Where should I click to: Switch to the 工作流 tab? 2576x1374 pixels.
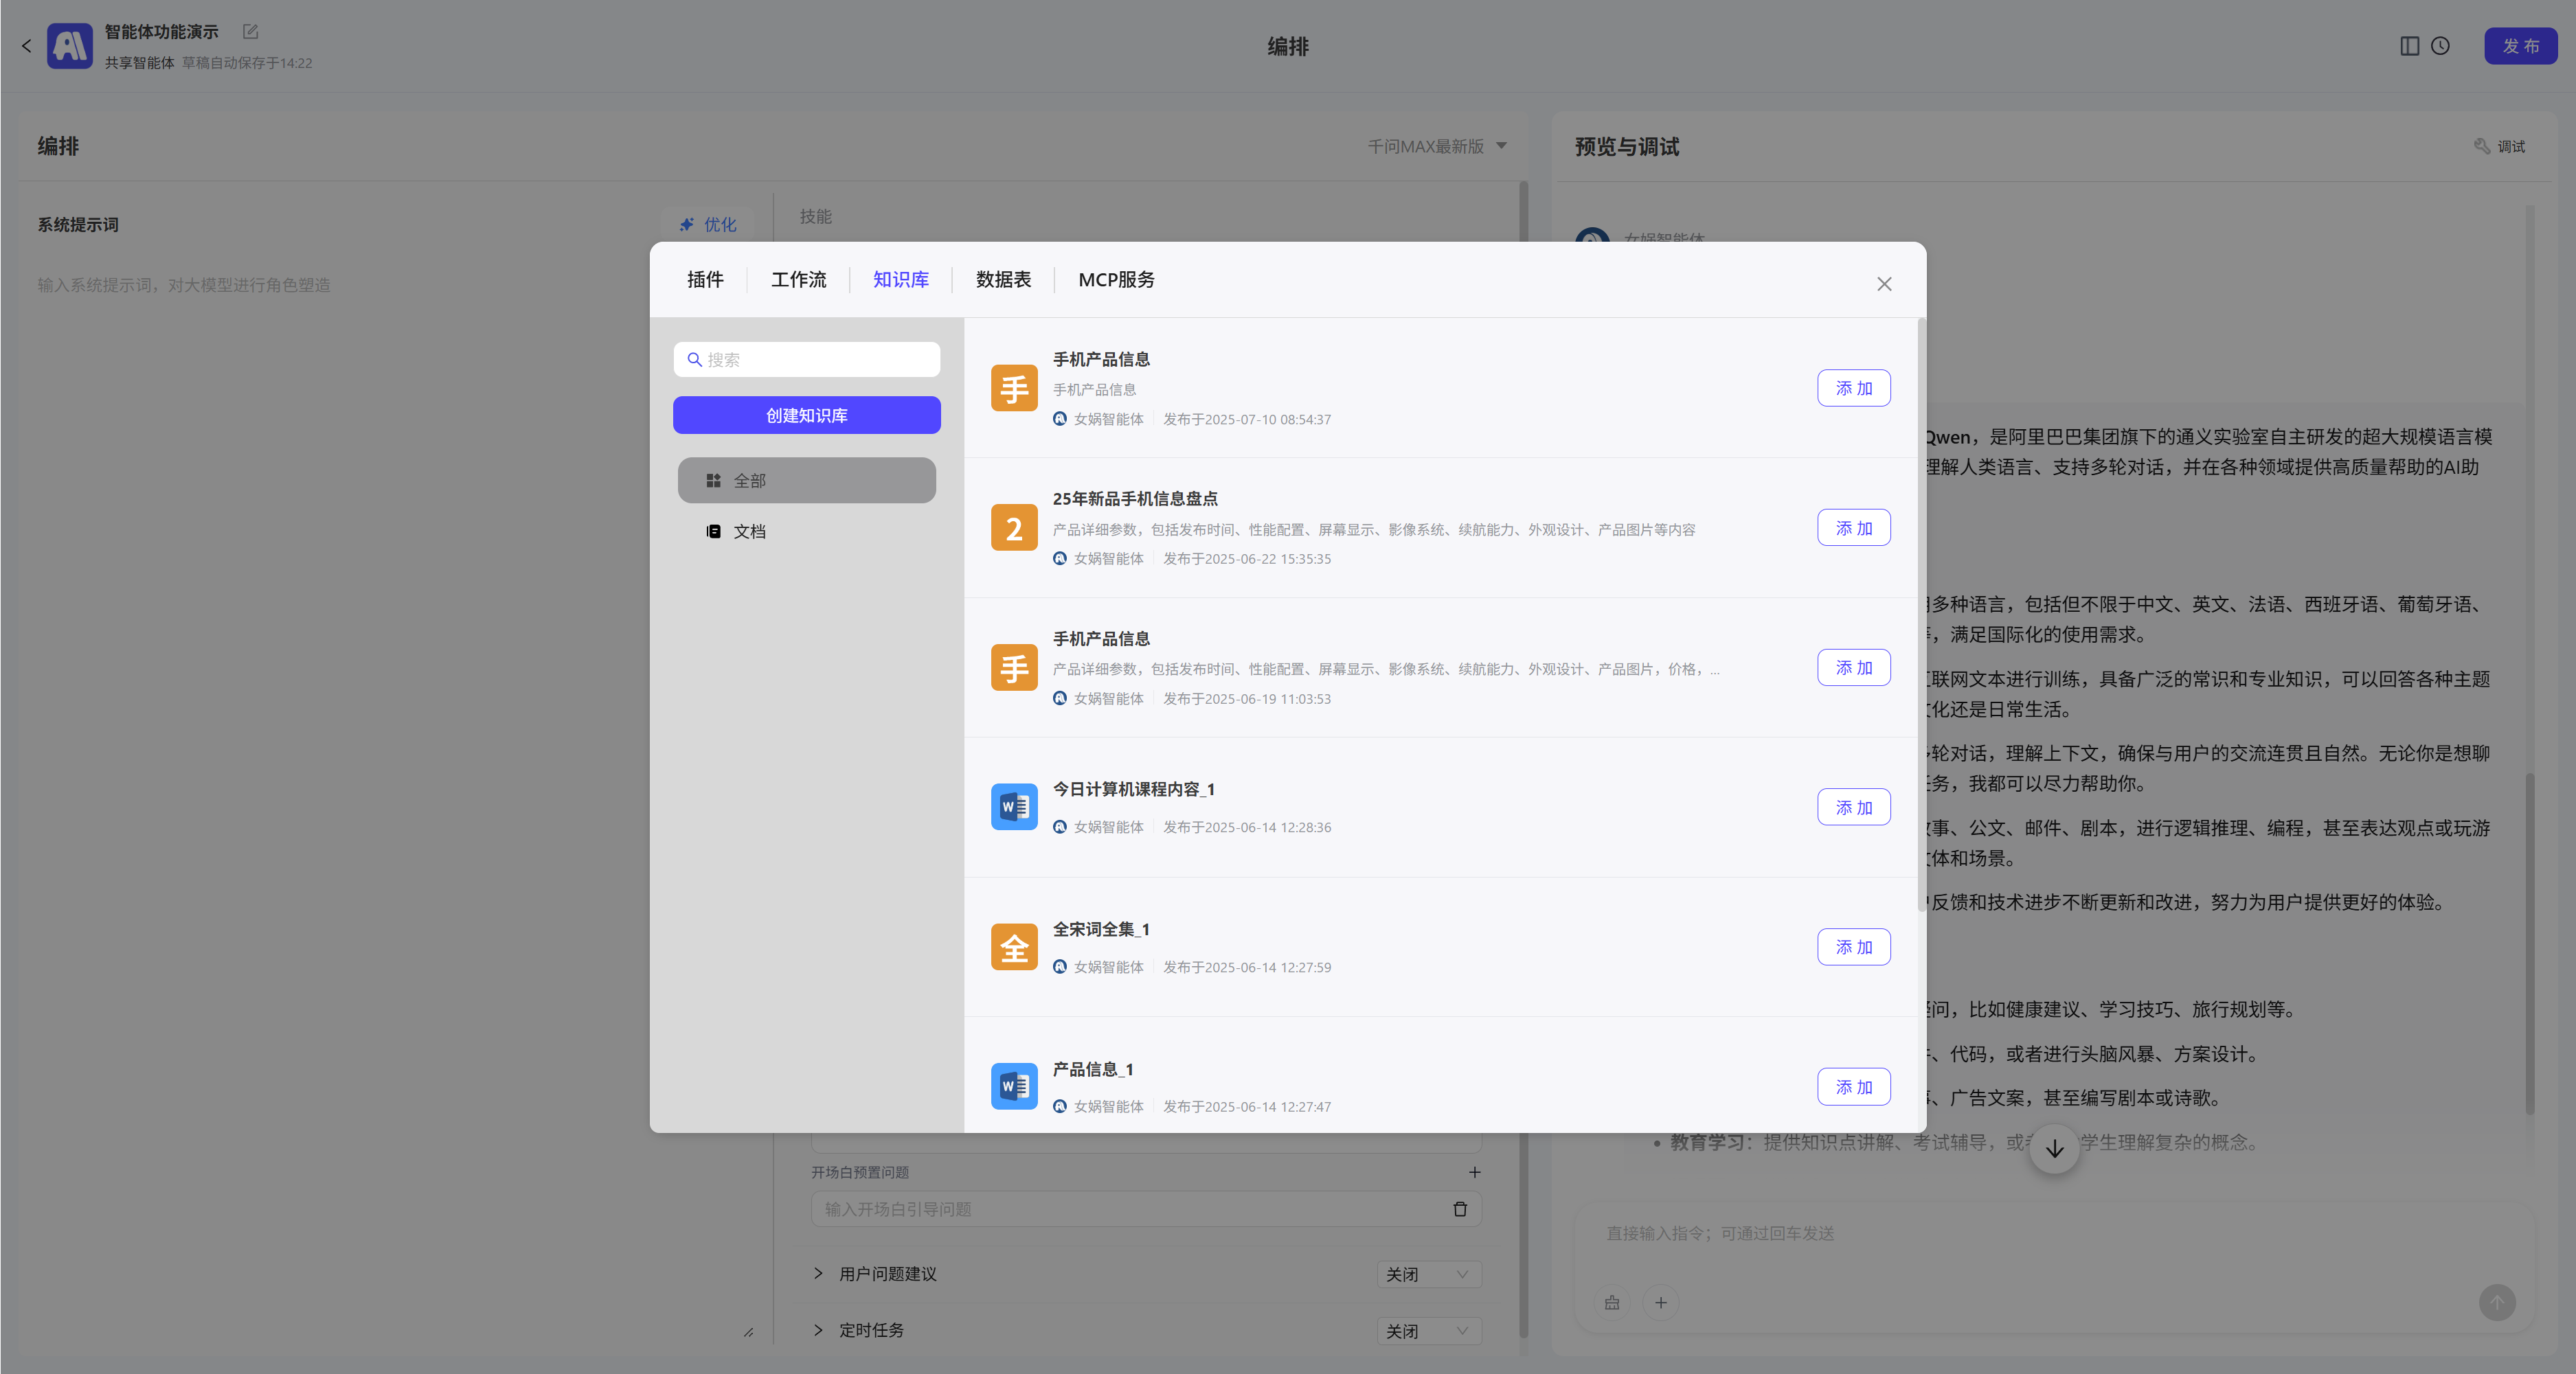click(x=798, y=279)
